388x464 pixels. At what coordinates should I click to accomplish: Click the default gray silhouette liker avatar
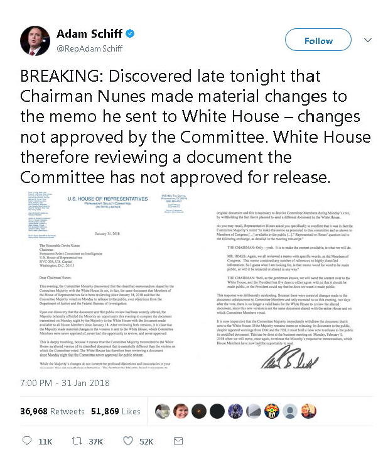pyautogui.click(x=289, y=411)
